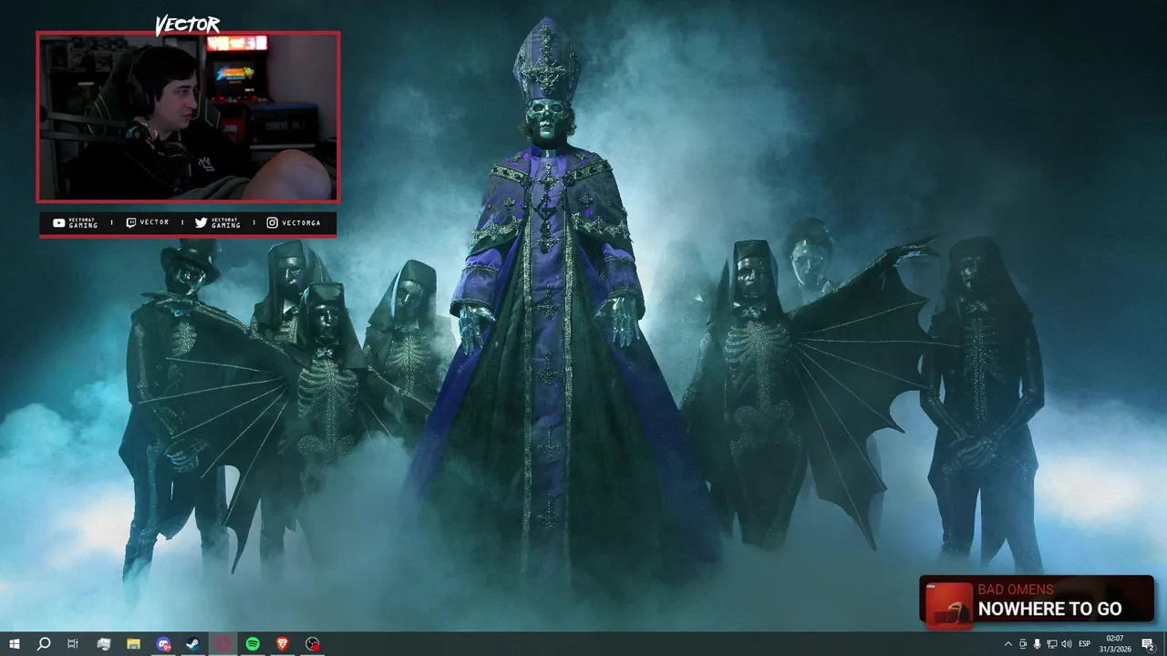
Task: Open the volume speaker tray icon
Action: pyautogui.click(x=1067, y=644)
